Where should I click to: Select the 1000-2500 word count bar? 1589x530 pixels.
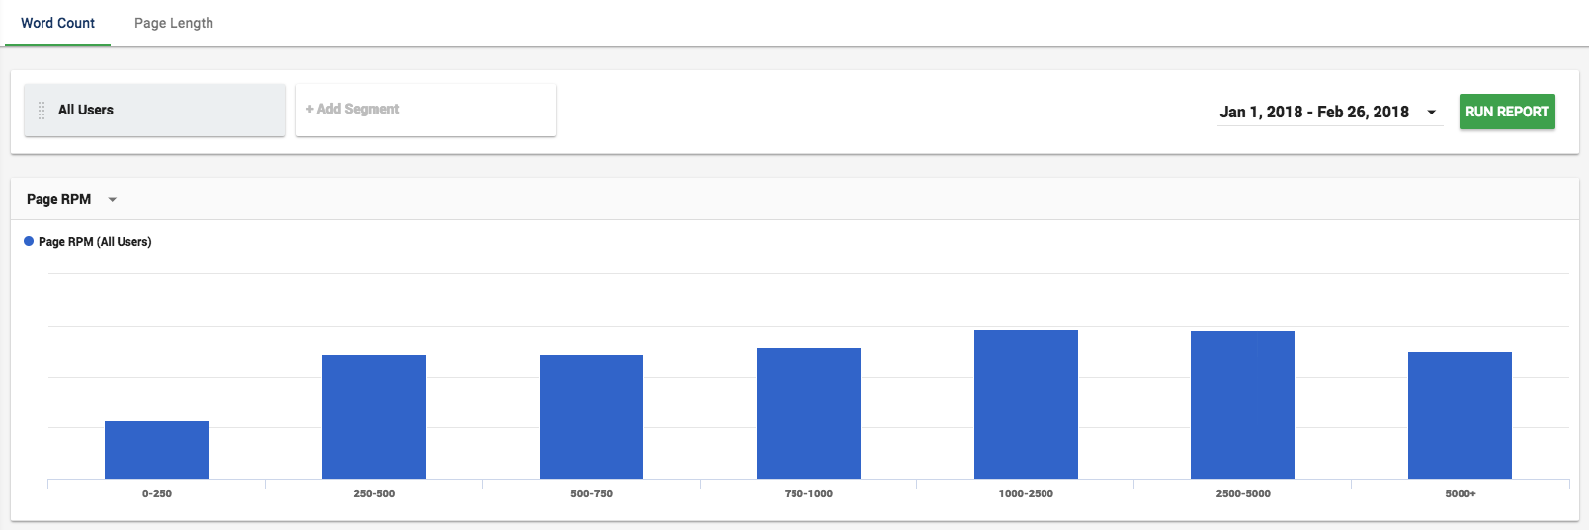pos(1026,404)
